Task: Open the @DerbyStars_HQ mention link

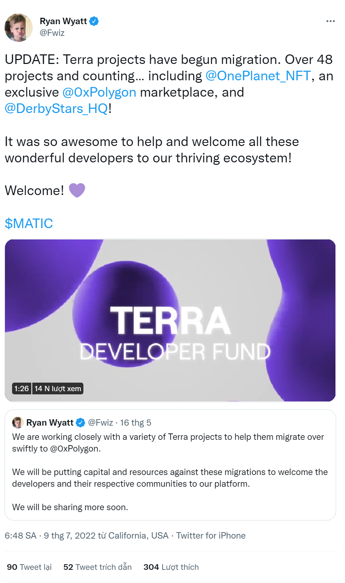Action: pyautogui.click(x=56, y=109)
